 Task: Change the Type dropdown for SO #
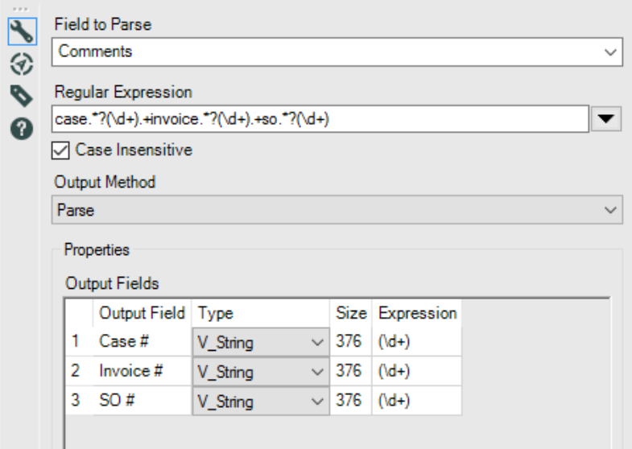tap(260, 402)
